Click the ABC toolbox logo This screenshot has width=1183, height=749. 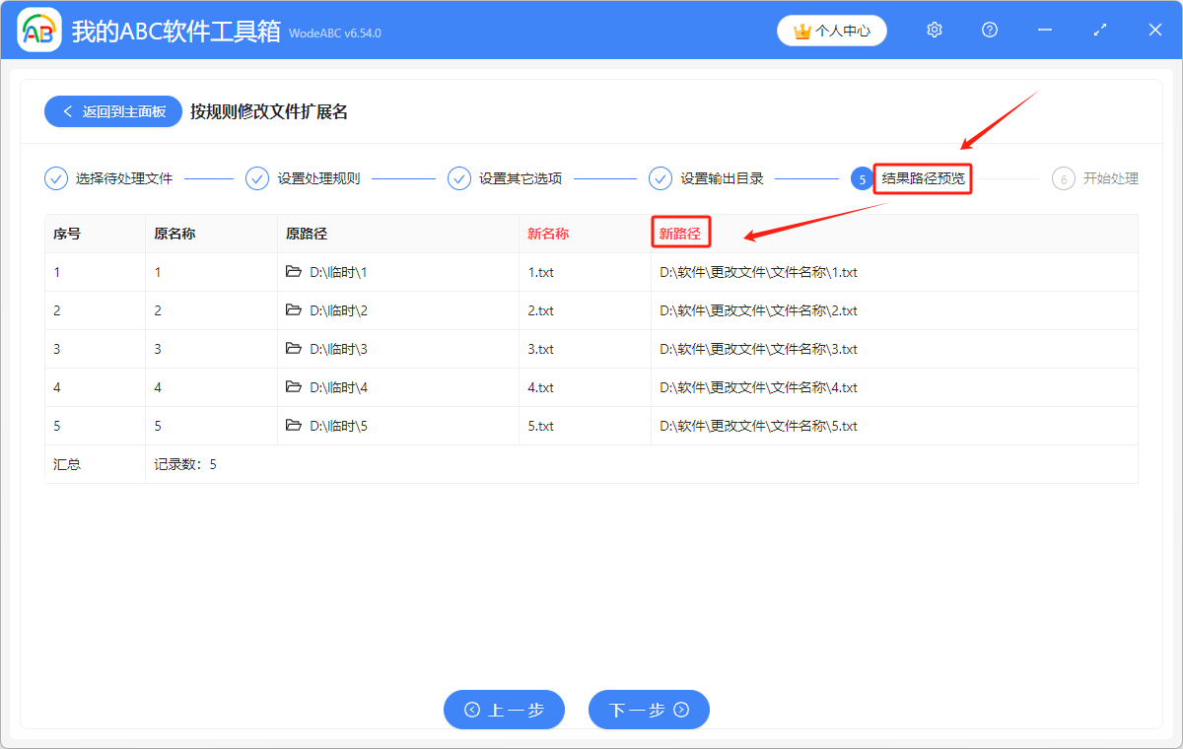point(39,30)
